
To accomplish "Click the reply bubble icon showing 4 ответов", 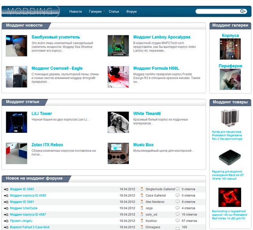I will 177,208.
